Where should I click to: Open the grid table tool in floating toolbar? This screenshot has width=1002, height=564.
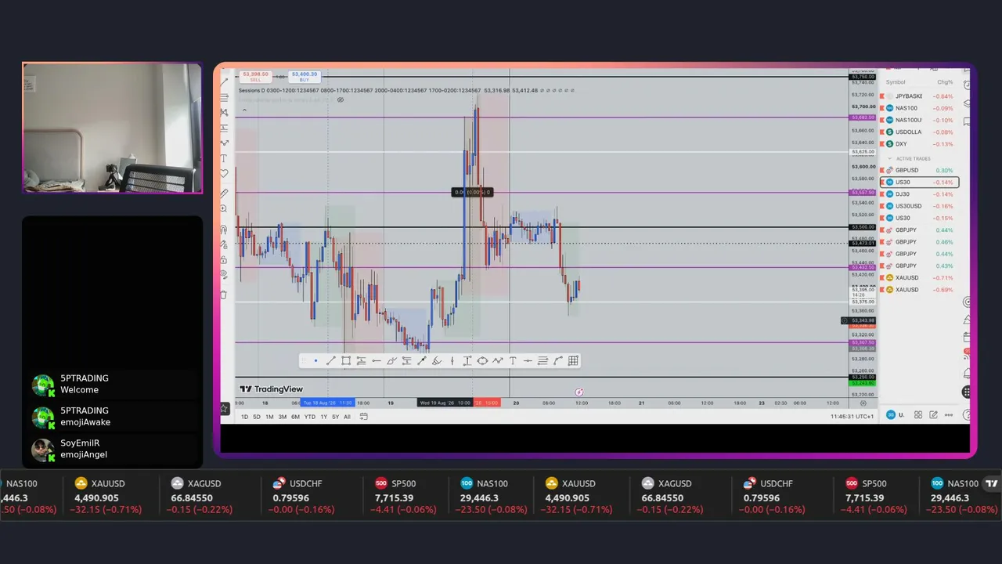573,361
